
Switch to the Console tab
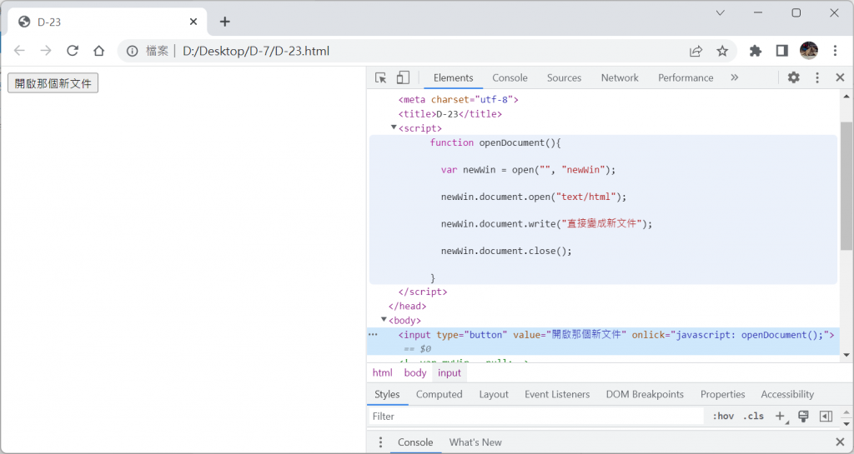coord(510,77)
